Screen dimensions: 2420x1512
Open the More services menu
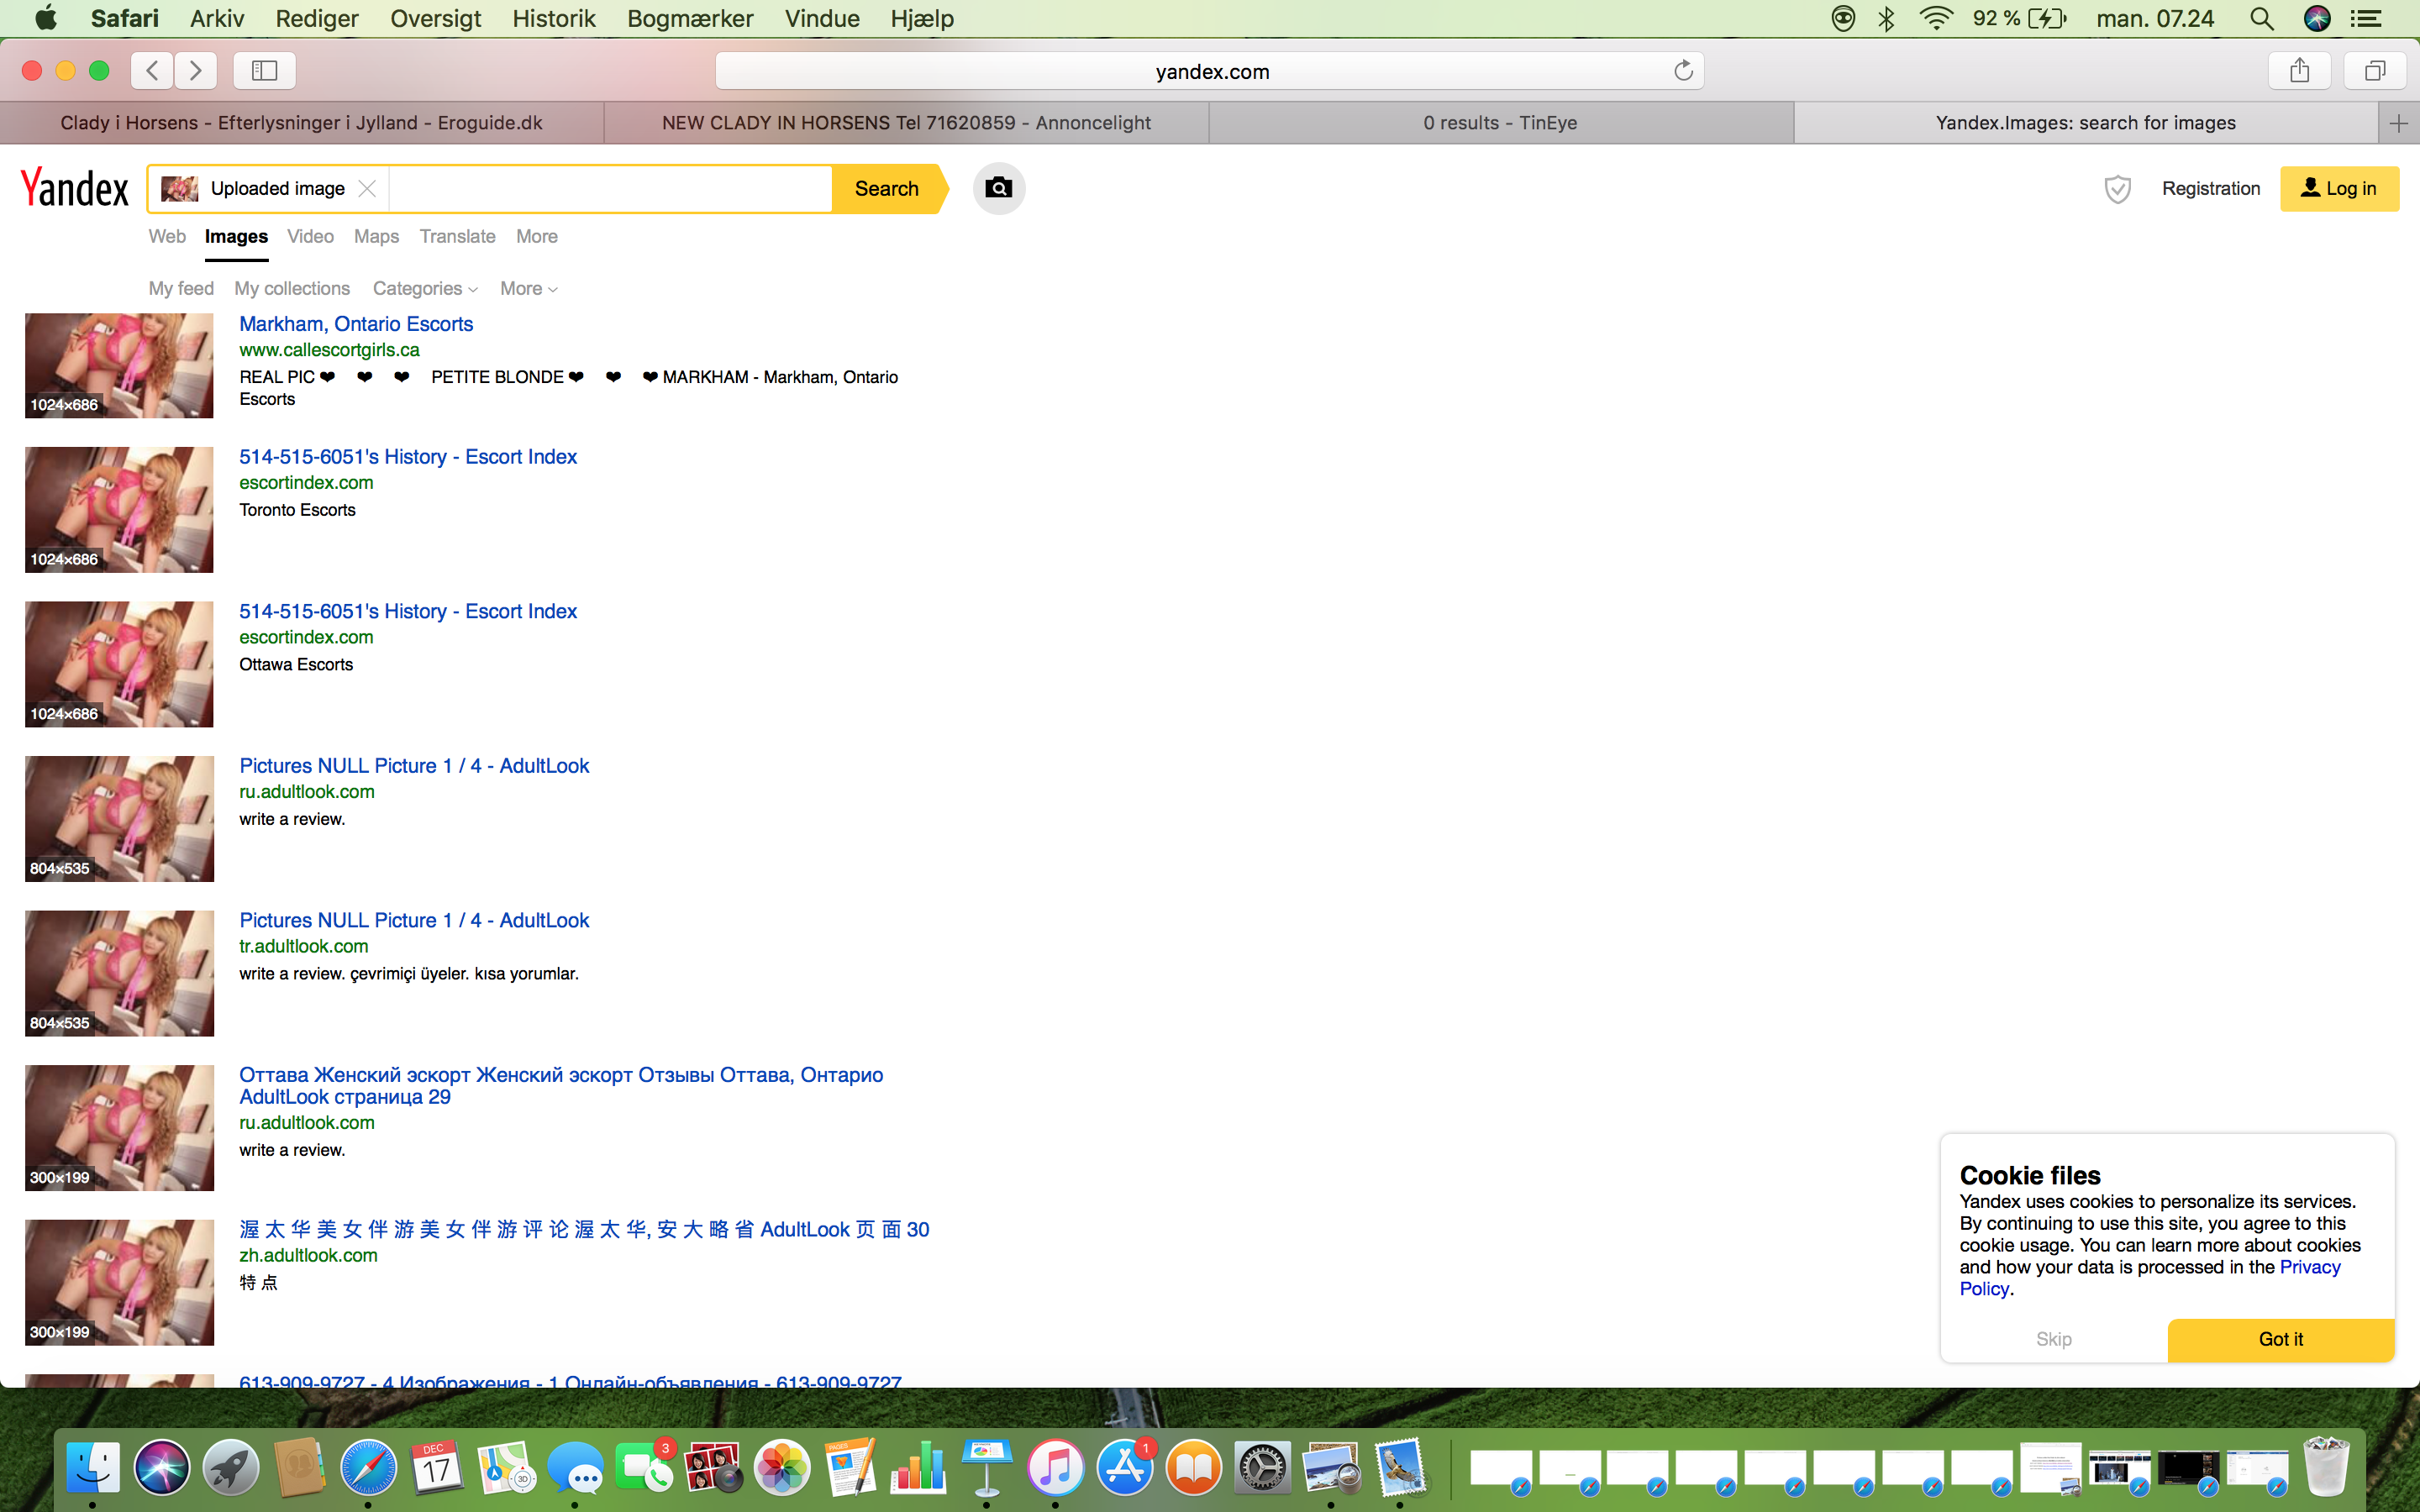(536, 237)
